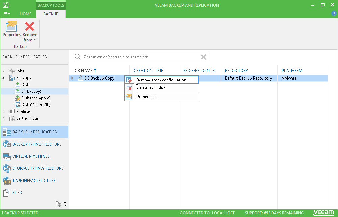The width and height of the screenshot is (338, 217).
Task: Sort by RESTORE POINTS column header
Action: pyautogui.click(x=199, y=71)
